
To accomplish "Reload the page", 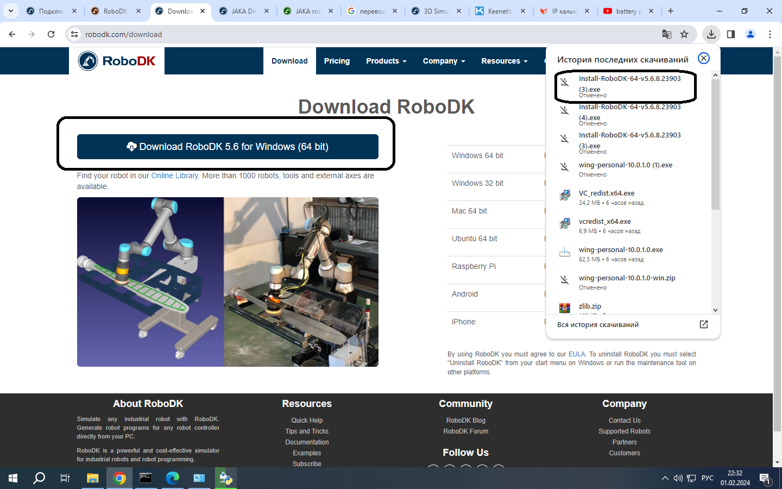I will 51,34.
